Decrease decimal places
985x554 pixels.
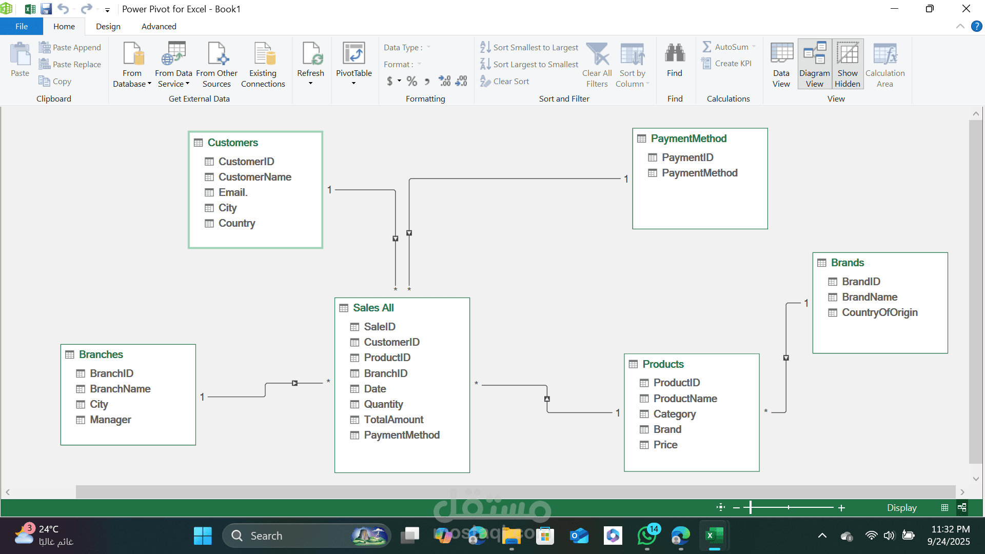point(461,81)
